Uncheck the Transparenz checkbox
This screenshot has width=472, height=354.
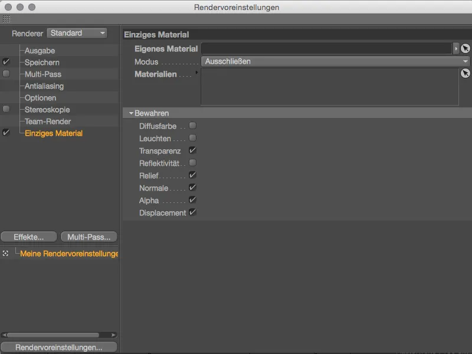coord(193,150)
